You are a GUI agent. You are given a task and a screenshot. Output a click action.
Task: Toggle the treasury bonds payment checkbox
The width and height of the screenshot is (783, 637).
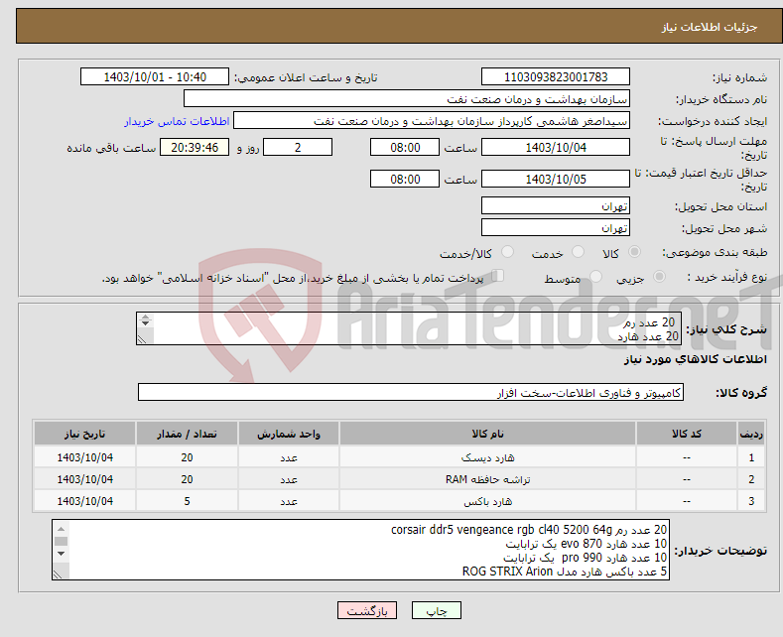(x=497, y=276)
